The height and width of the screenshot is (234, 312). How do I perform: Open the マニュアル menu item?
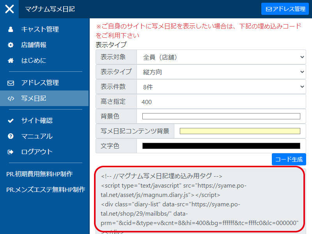click(x=37, y=136)
